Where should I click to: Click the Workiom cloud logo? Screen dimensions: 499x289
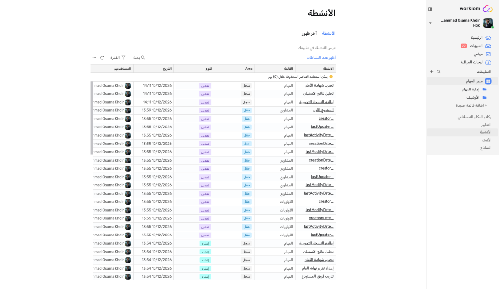(487, 9)
